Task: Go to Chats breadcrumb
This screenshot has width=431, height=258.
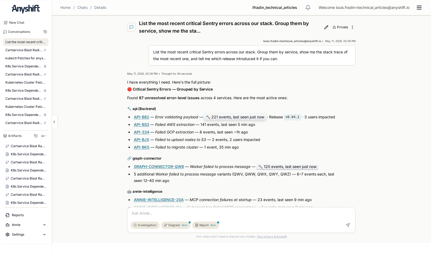Action: coord(82,8)
